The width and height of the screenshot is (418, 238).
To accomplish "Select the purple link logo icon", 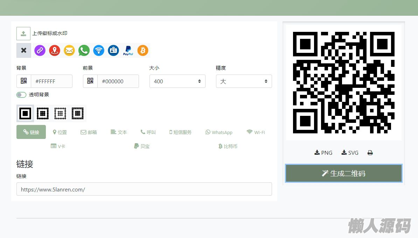I will pyautogui.click(x=40, y=50).
